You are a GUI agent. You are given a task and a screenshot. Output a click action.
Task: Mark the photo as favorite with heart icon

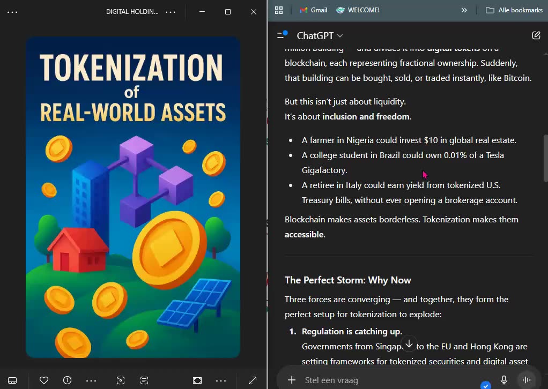tap(44, 380)
